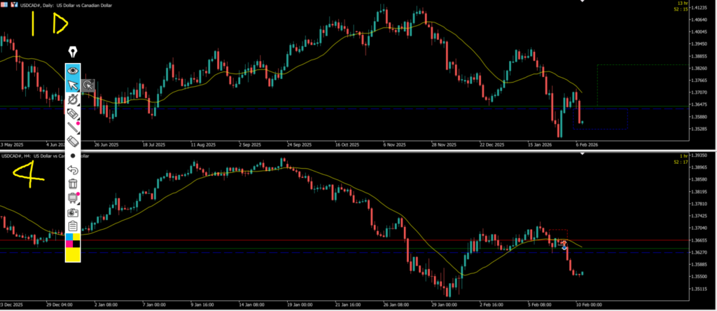This screenshot has width=717, height=311.
Task: Click the chart shift triangle on the Daily chart
Action: pos(583,2)
